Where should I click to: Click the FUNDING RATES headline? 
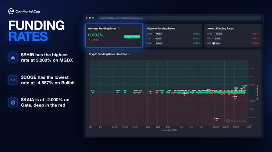(x=36, y=31)
